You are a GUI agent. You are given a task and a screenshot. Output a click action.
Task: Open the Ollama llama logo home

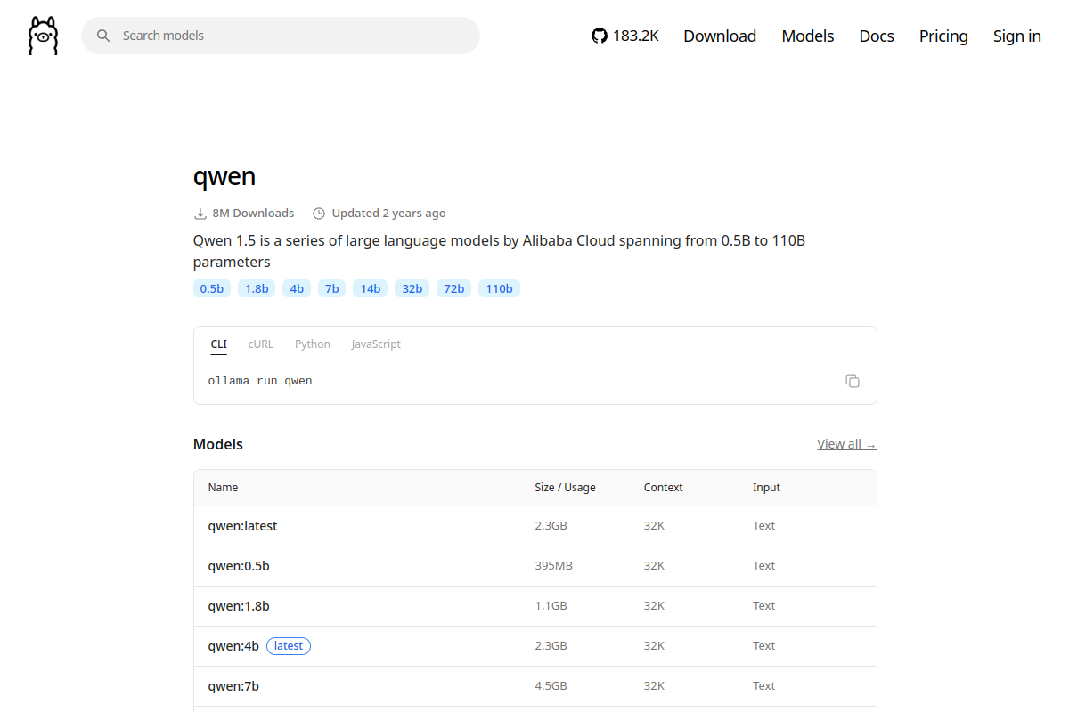click(x=43, y=36)
